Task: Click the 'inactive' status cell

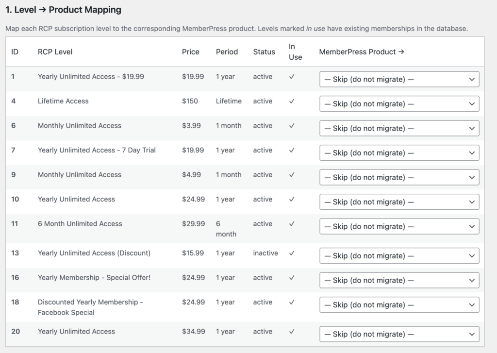Action: point(265,253)
